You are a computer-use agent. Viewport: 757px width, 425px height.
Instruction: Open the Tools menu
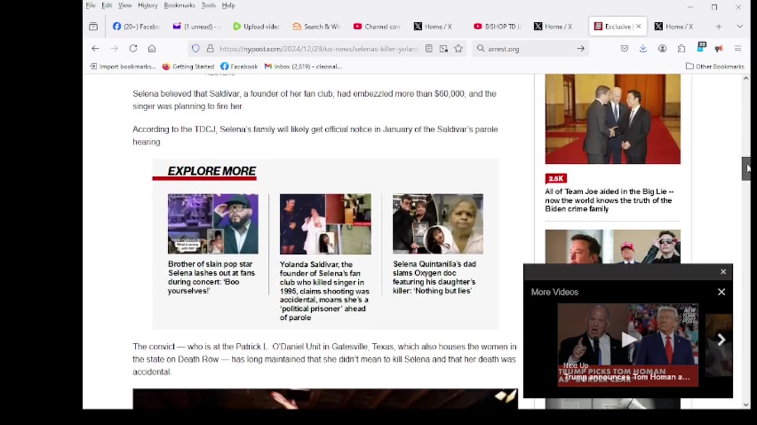208,5
